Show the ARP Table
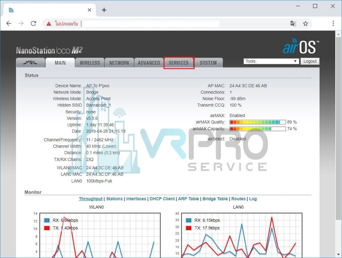This screenshot has height=258, width=342. [189, 199]
